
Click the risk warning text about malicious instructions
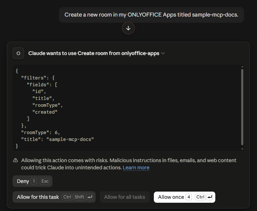129,164
